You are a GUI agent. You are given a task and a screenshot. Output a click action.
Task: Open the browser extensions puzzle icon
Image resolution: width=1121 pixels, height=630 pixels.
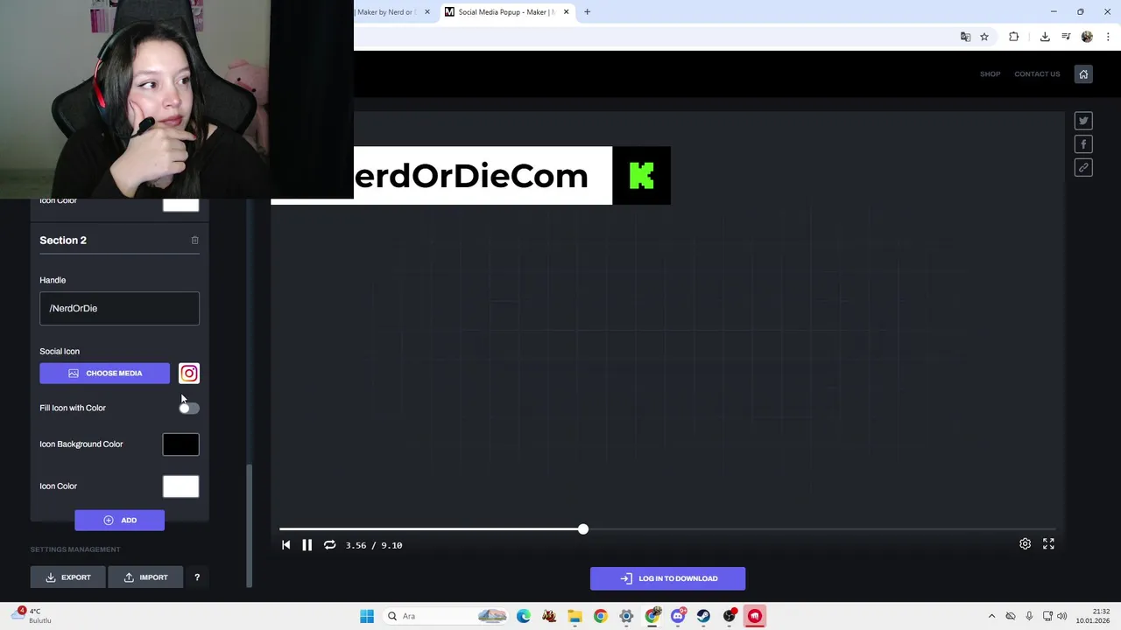1014,37
